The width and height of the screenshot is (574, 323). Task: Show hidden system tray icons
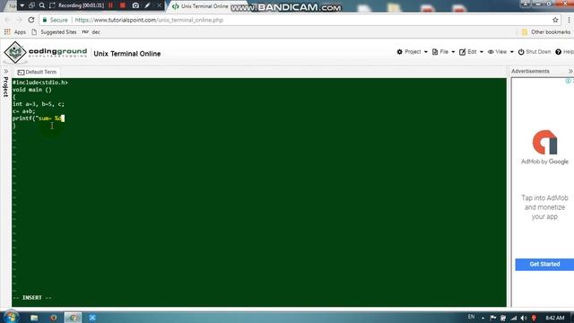483,318
